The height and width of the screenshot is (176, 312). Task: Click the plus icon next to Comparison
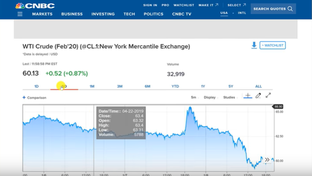click(x=24, y=97)
